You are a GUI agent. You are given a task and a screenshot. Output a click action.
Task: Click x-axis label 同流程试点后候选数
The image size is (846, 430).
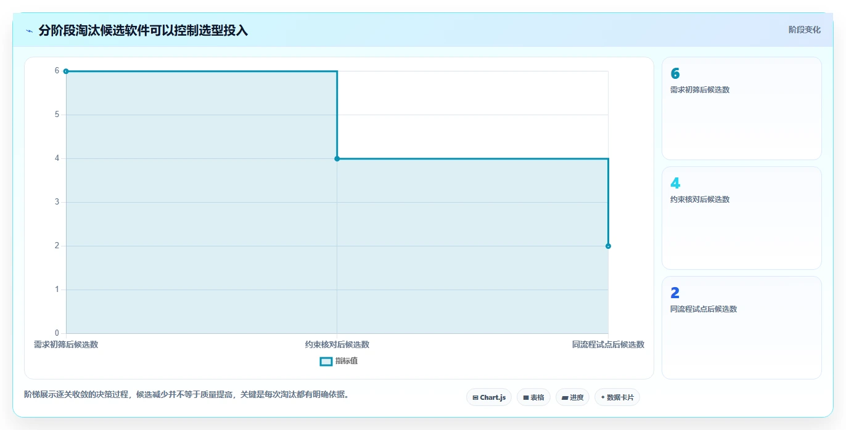pyautogui.click(x=608, y=344)
